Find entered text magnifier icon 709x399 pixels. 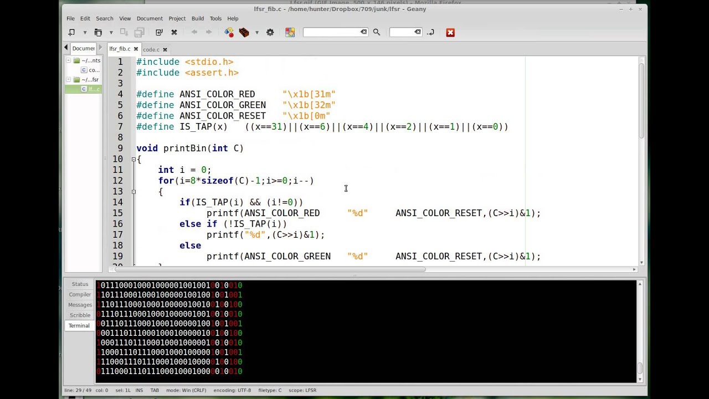[377, 32]
